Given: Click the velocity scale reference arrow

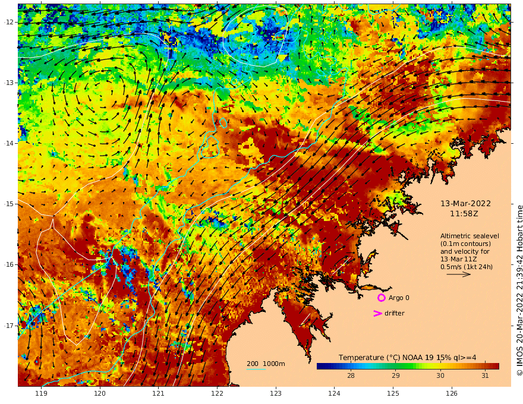Looking at the screenshot, I should coord(459,274).
